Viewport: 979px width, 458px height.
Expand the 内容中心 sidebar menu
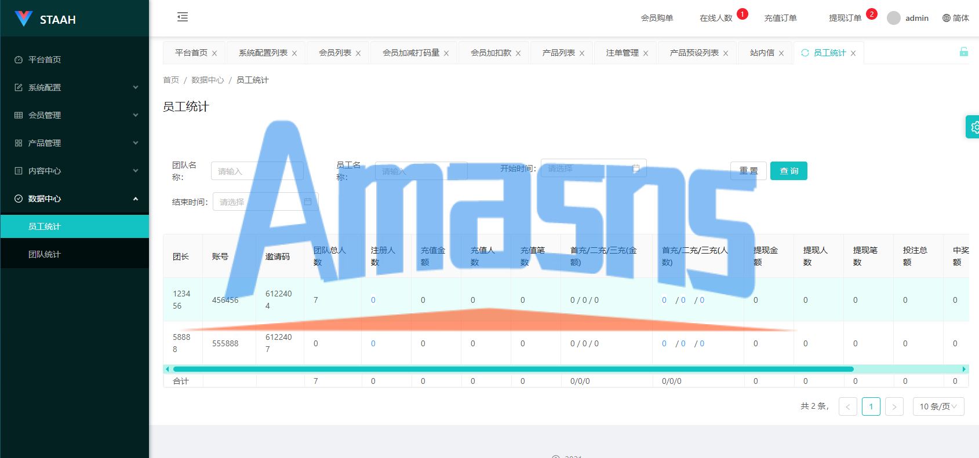75,171
